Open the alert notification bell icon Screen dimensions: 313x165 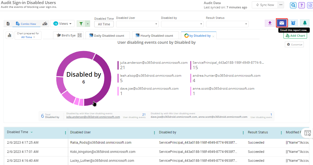click(304, 23)
